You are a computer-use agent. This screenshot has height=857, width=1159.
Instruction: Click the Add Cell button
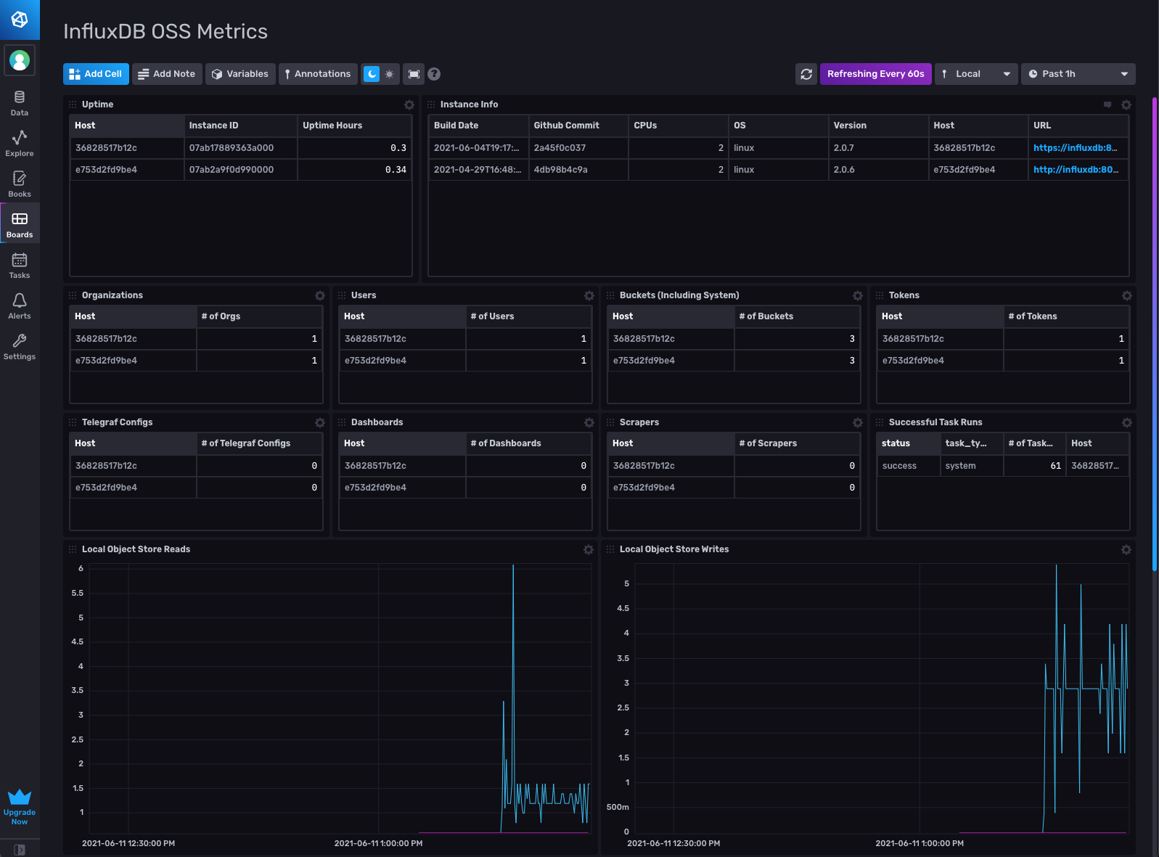[x=96, y=74]
